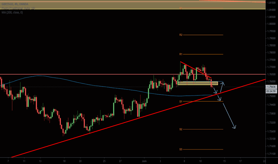Click 1.74400 on the price axis
The width and height of the screenshot is (278, 164).
pyautogui.click(x=271, y=105)
